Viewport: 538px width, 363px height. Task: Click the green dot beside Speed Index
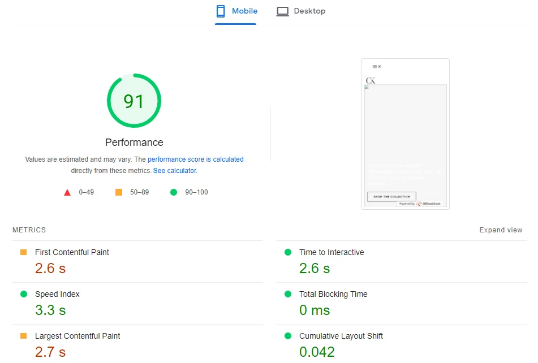click(x=24, y=294)
